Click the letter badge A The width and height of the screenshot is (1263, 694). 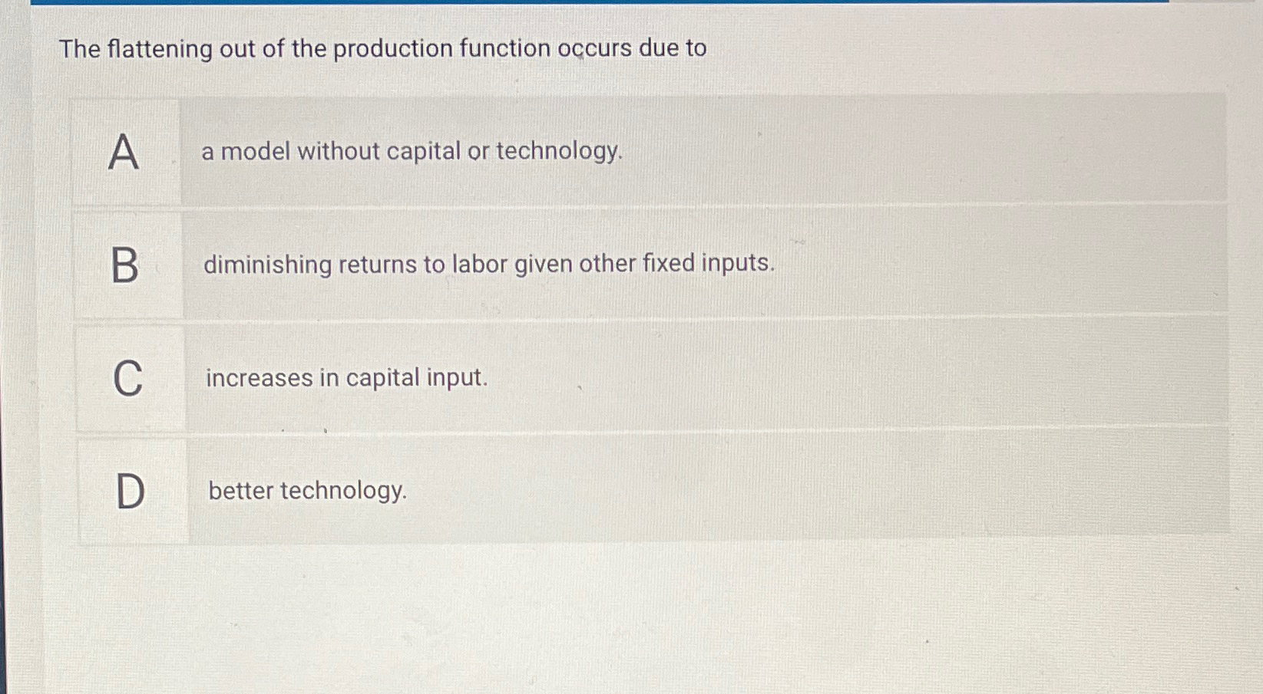click(x=127, y=151)
